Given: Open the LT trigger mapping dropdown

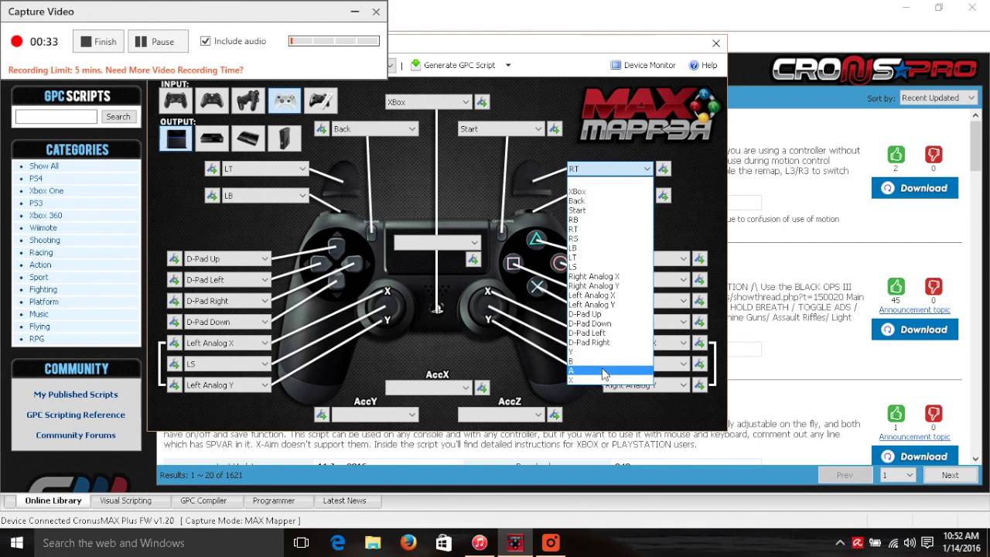Looking at the screenshot, I should coord(265,169).
